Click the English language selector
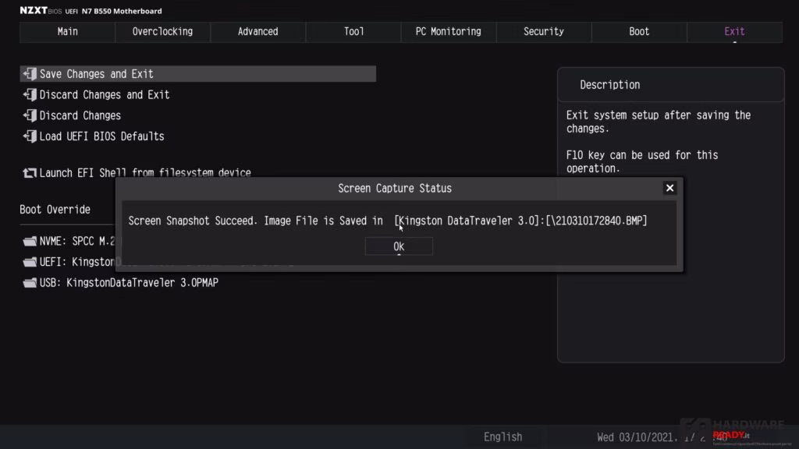Image resolution: width=799 pixels, height=449 pixels. click(503, 437)
